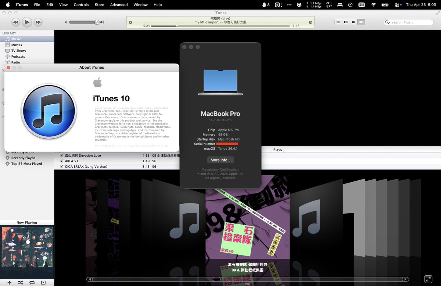
Task: Open the iTunes menu in the menu bar
Action: click(22, 5)
